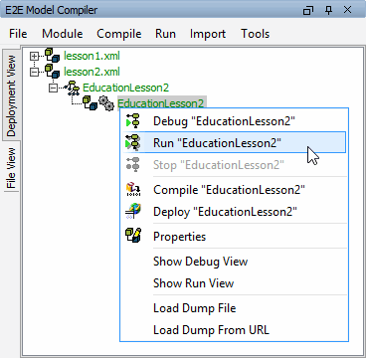Image resolution: width=366 pixels, height=358 pixels.
Task: Collapse the lesson2.xml tree node
Action: pos(34,72)
